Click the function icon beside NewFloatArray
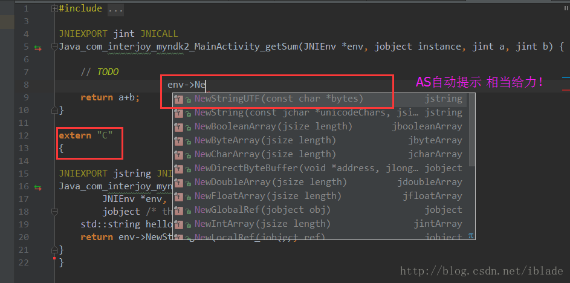Viewport: 570px width, 283px height. (x=179, y=196)
